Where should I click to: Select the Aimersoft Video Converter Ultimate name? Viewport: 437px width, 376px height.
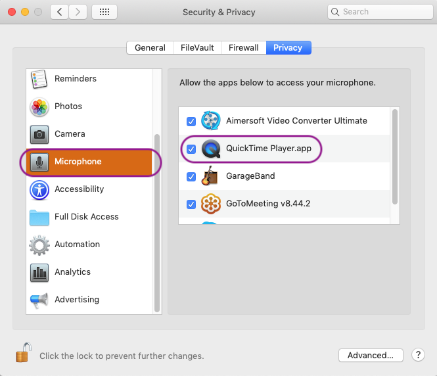(296, 121)
